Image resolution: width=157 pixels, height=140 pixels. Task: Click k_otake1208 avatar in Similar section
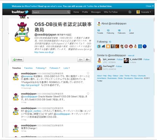coord(126,61)
